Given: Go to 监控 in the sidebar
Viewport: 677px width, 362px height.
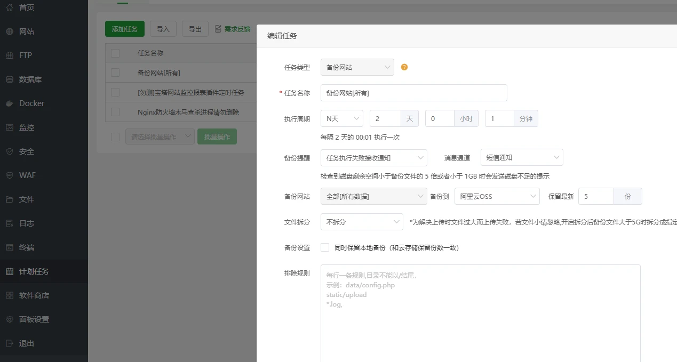Looking at the screenshot, I should click(x=27, y=127).
